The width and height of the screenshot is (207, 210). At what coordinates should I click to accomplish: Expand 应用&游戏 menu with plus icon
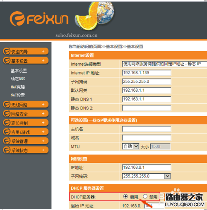pos(43,131)
